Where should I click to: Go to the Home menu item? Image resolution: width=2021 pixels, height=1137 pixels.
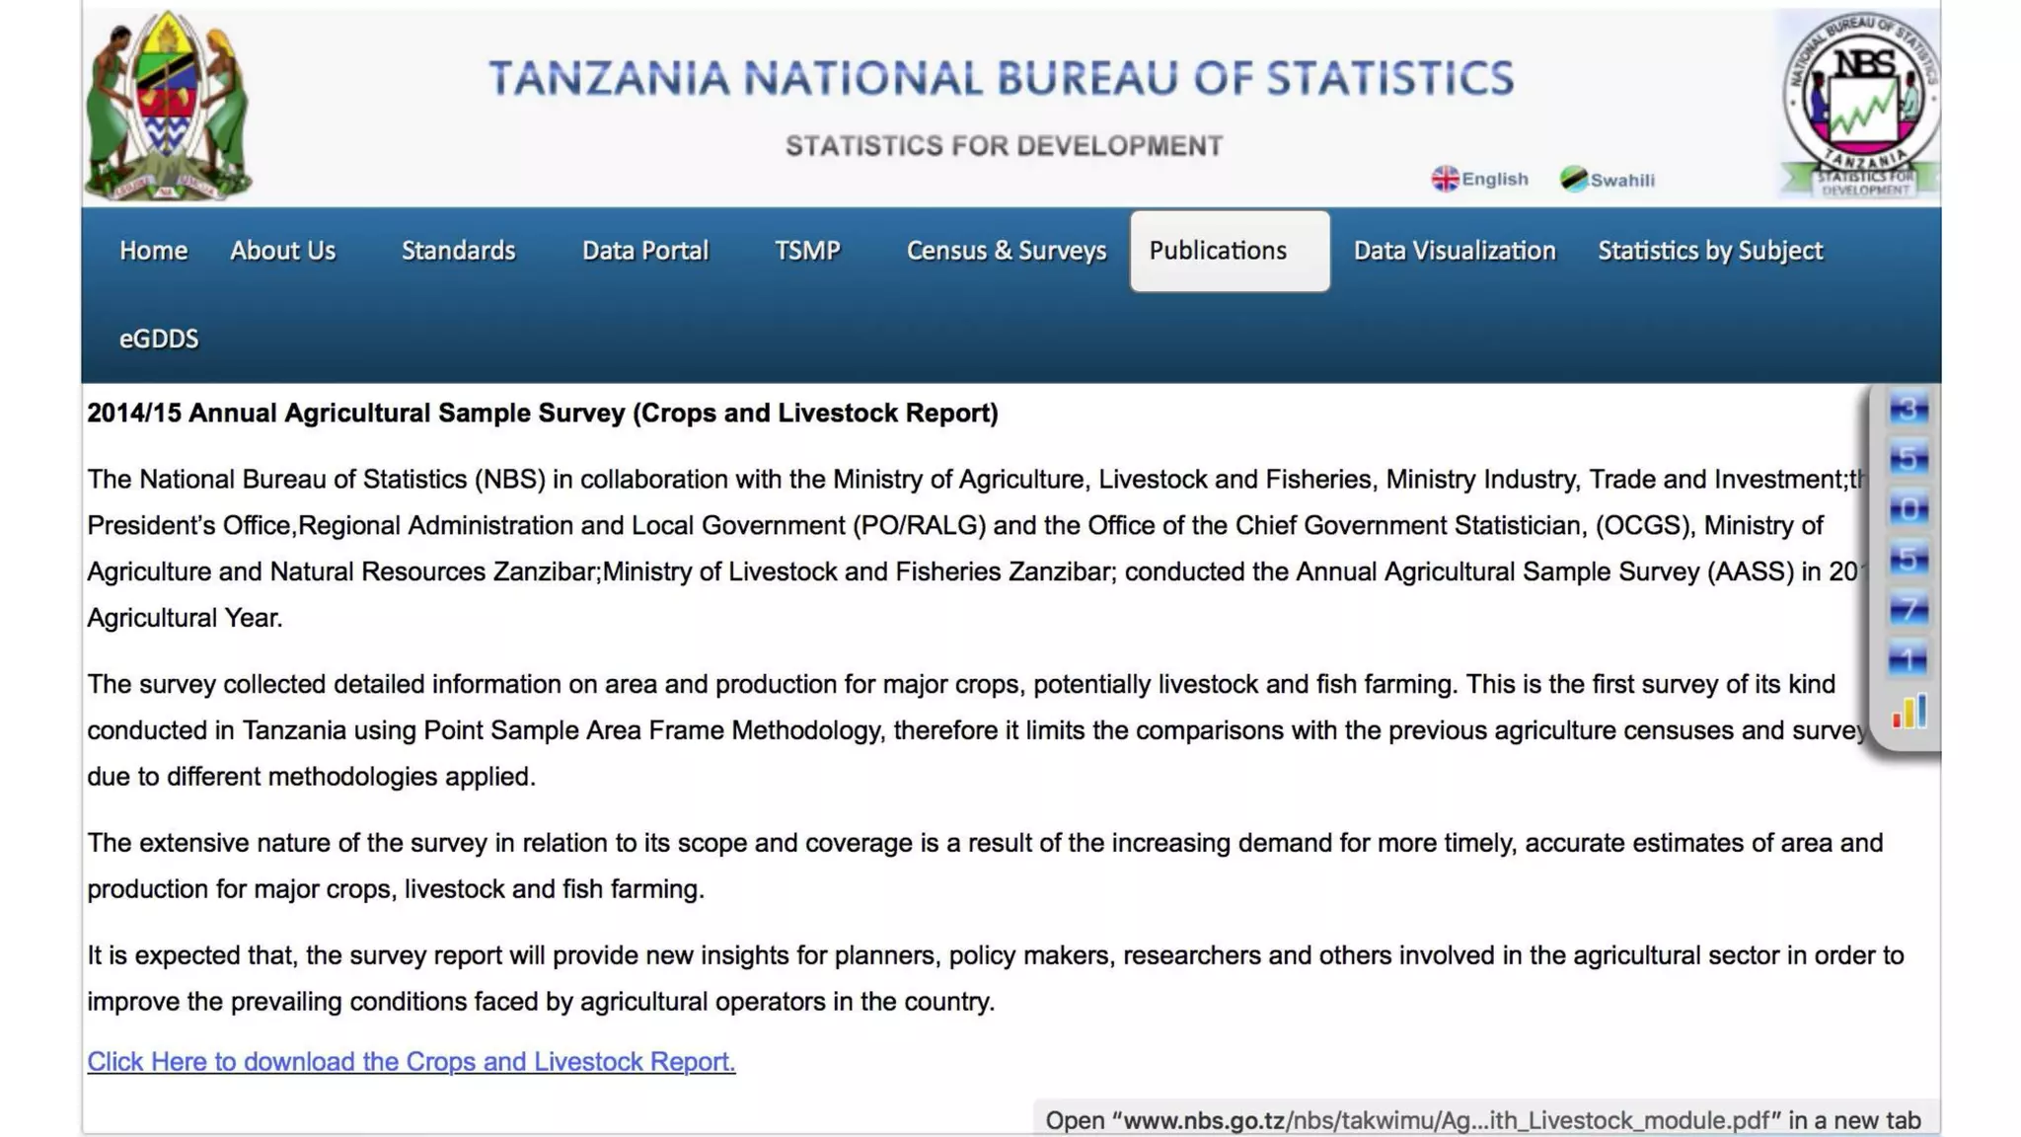(153, 251)
